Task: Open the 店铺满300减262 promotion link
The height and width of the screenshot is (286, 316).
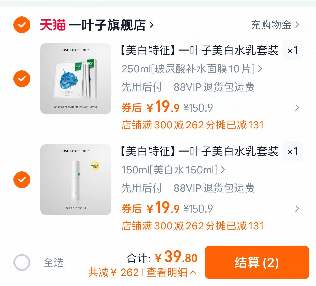Action: pyautogui.click(x=193, y=125)
